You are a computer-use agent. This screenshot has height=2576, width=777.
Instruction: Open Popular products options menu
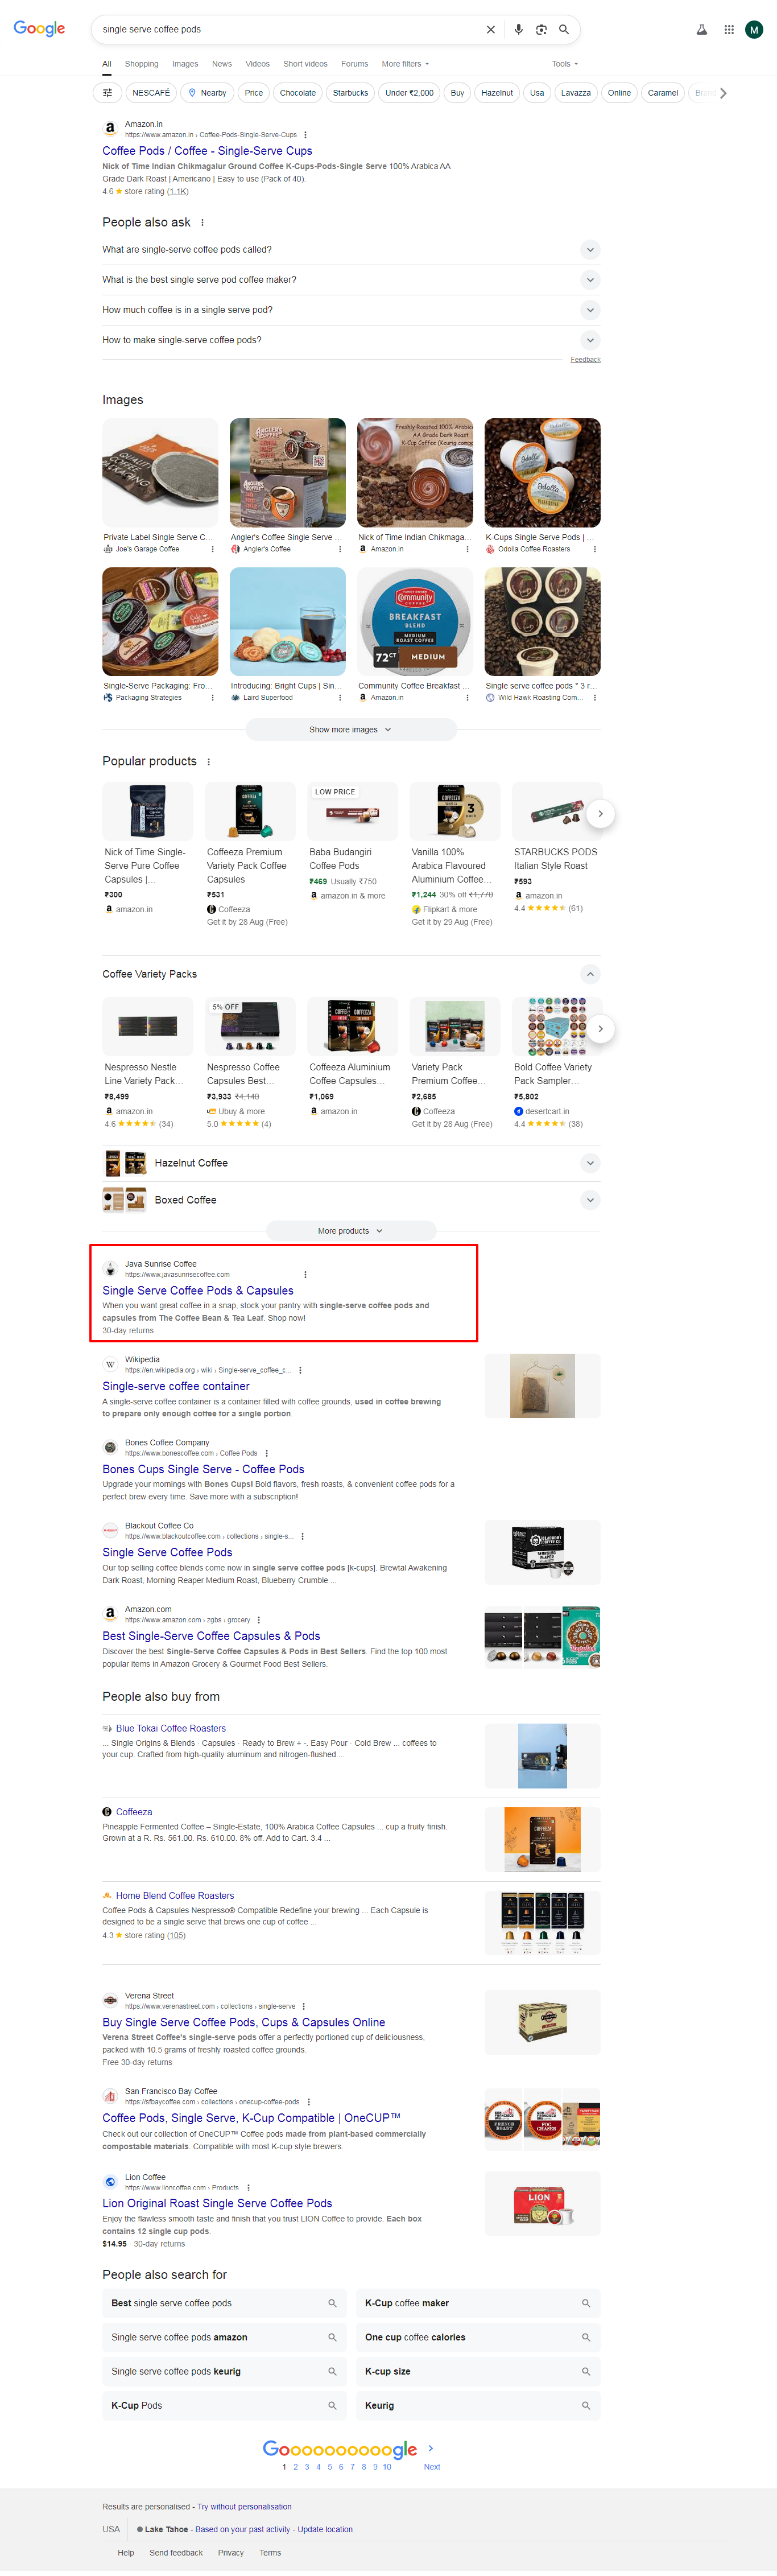[x=208, y=762]
